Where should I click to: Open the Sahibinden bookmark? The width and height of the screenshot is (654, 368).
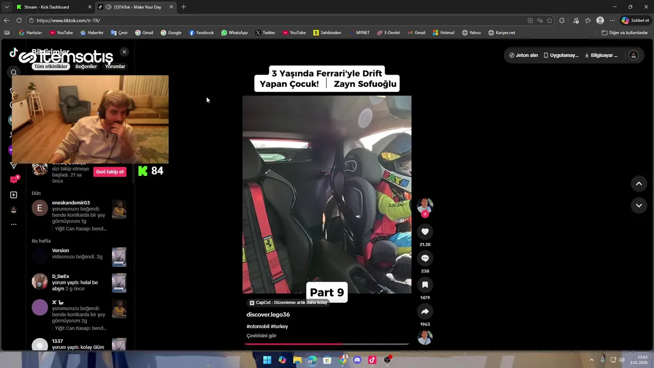(328, 33)
